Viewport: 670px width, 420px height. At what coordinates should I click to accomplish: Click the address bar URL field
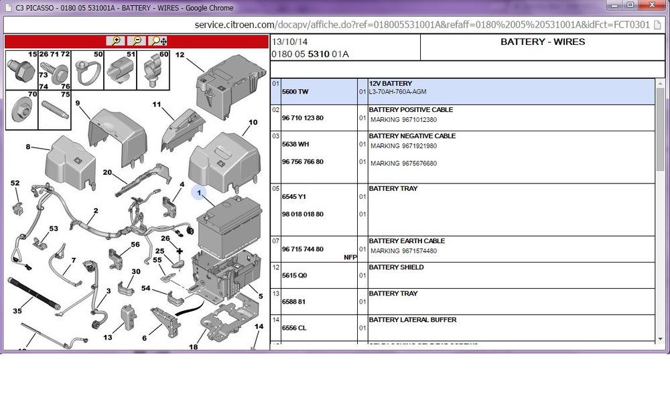point(421,25)
